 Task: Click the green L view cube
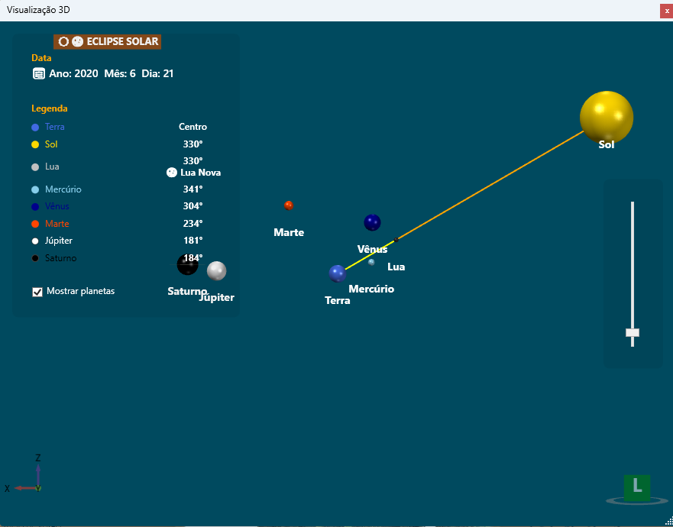(x=636, y=487)
